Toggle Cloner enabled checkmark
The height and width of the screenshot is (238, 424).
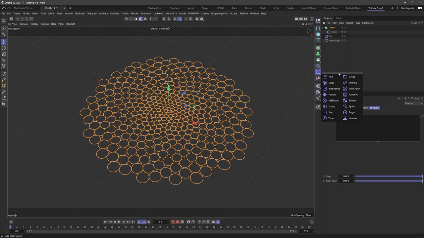coord(346,28)
